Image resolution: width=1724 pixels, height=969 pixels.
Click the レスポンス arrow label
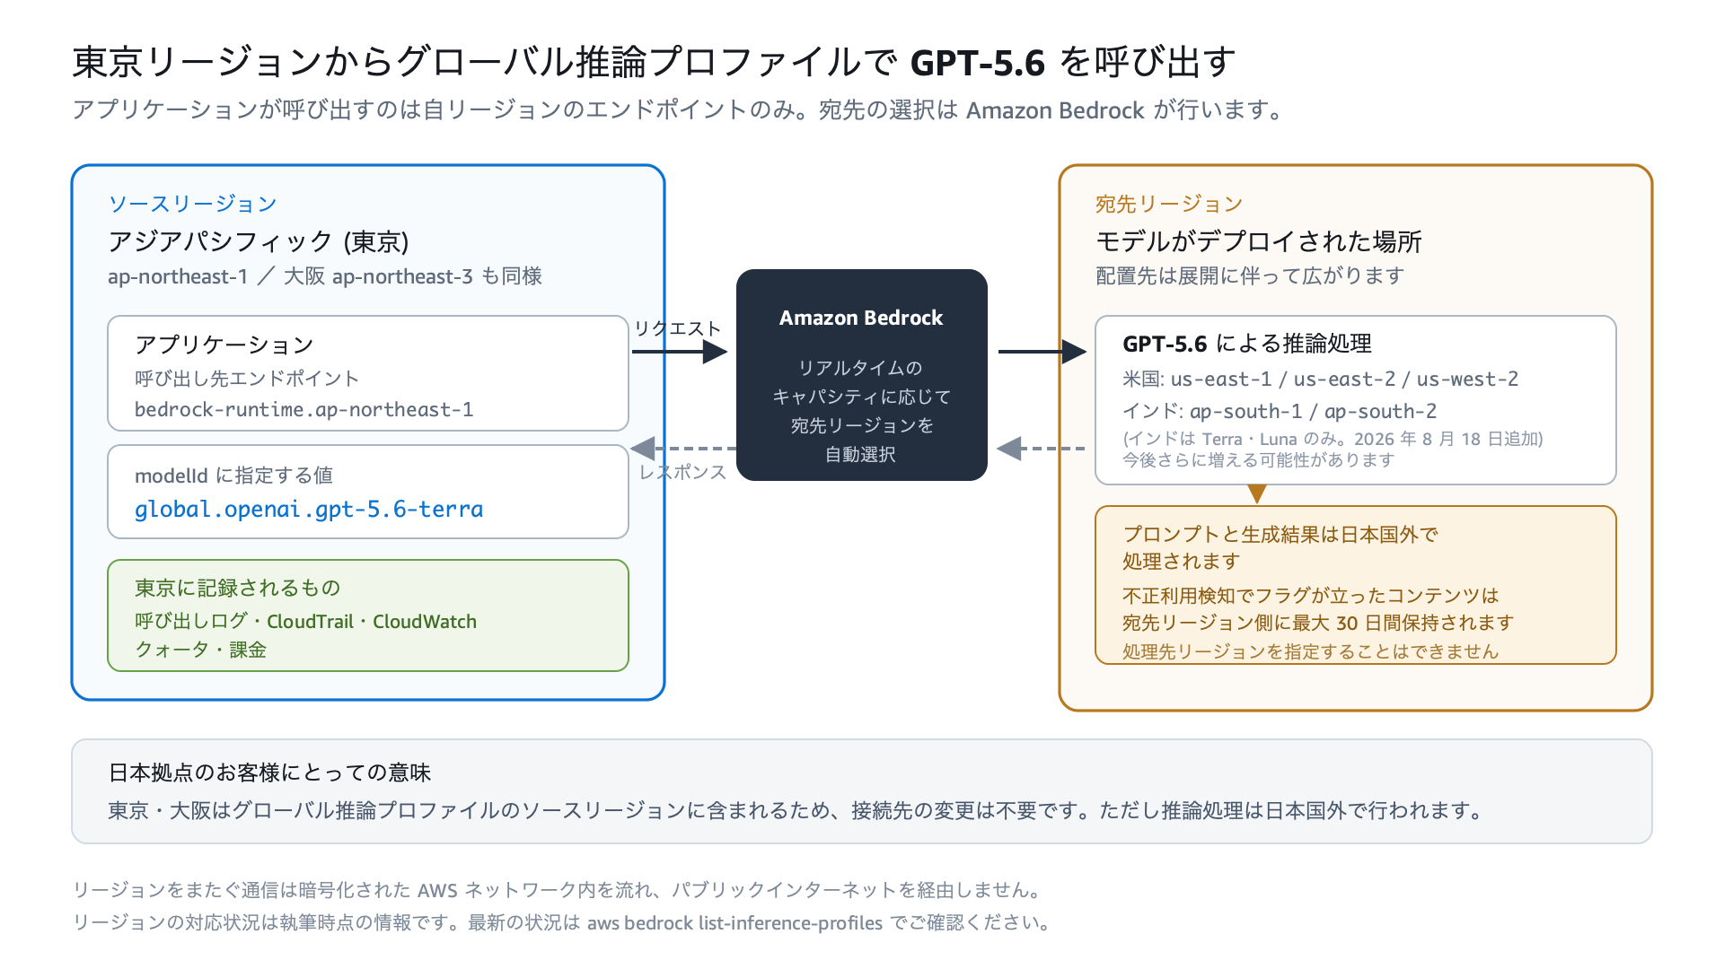click(x=682, y=472)
